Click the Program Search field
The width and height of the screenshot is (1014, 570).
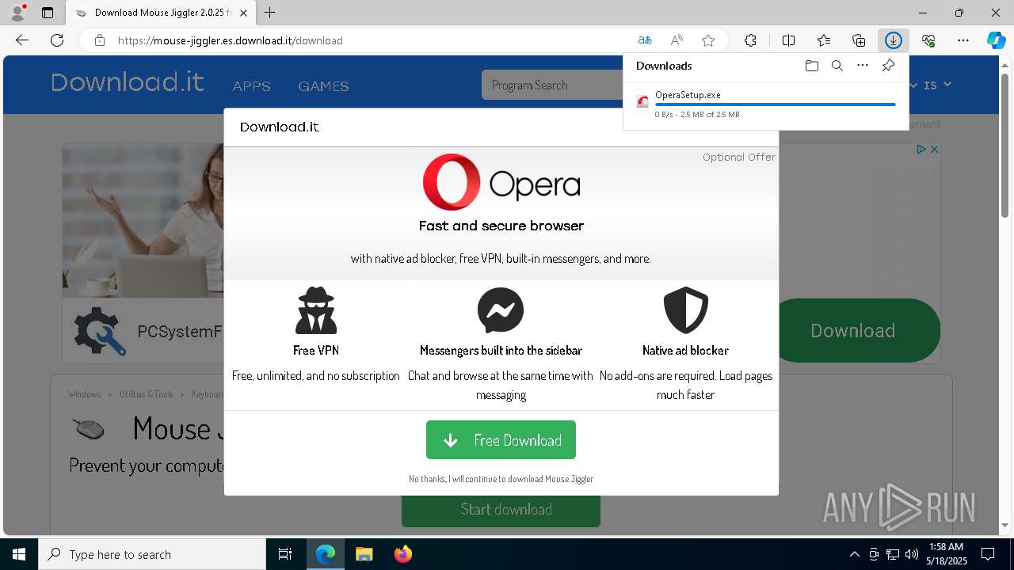tap(552, 85)
